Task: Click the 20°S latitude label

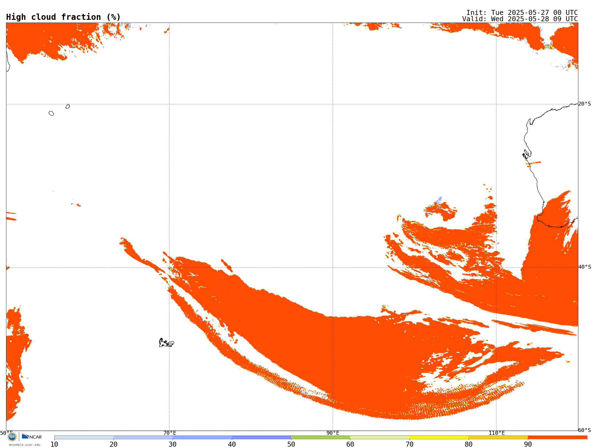Action: [584, 104]
